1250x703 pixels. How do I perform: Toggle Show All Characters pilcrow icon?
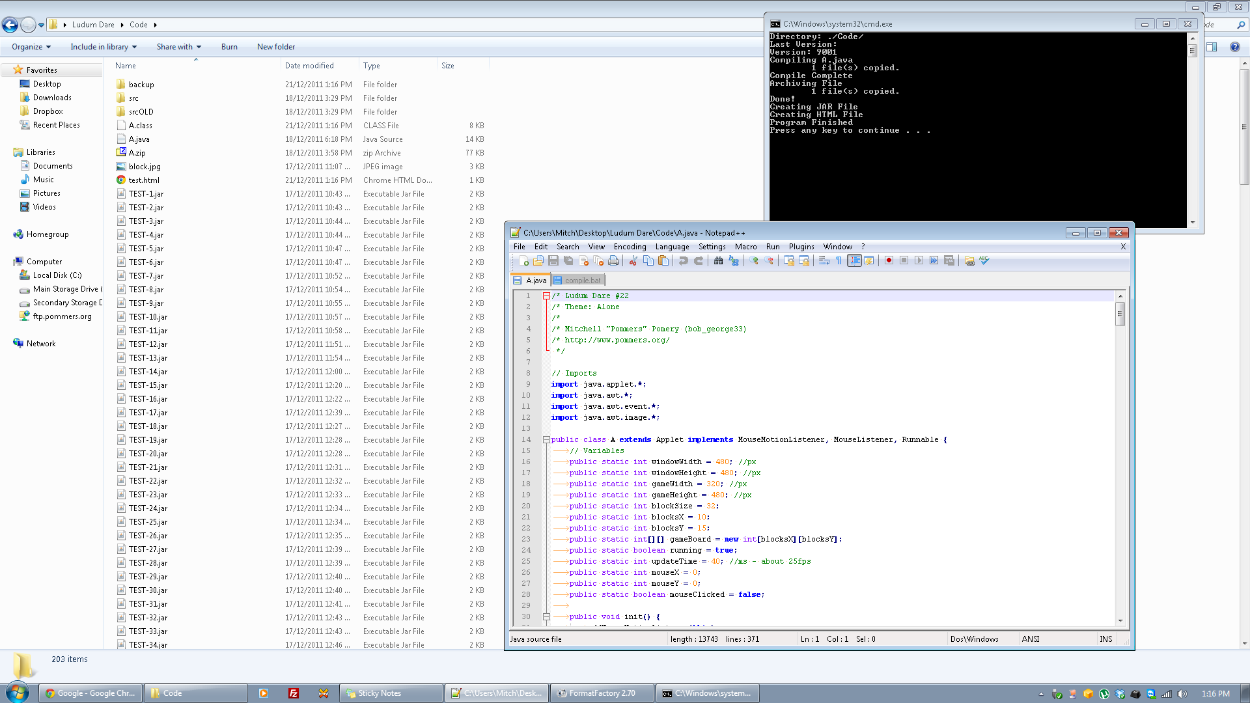point(839,260)
